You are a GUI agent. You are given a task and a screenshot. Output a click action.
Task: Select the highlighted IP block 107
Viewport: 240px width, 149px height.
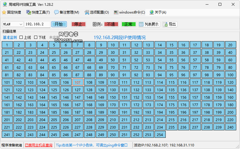point(78,82)
